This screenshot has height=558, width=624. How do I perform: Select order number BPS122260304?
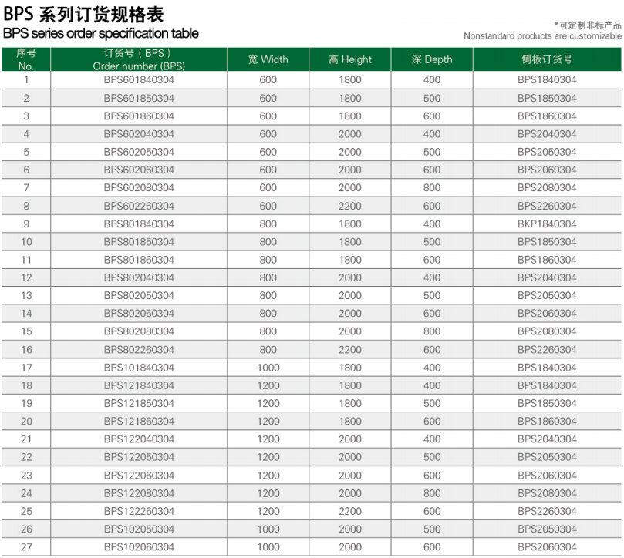pyautogui.click(x=139, y=511)
